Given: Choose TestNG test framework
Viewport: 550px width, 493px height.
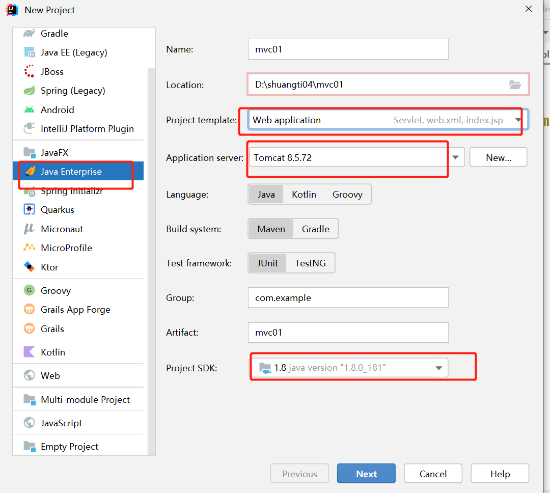Looking at the screenshot, I should [310, 263].
